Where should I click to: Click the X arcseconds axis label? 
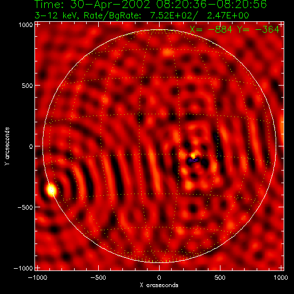click(x=159, y=285)
